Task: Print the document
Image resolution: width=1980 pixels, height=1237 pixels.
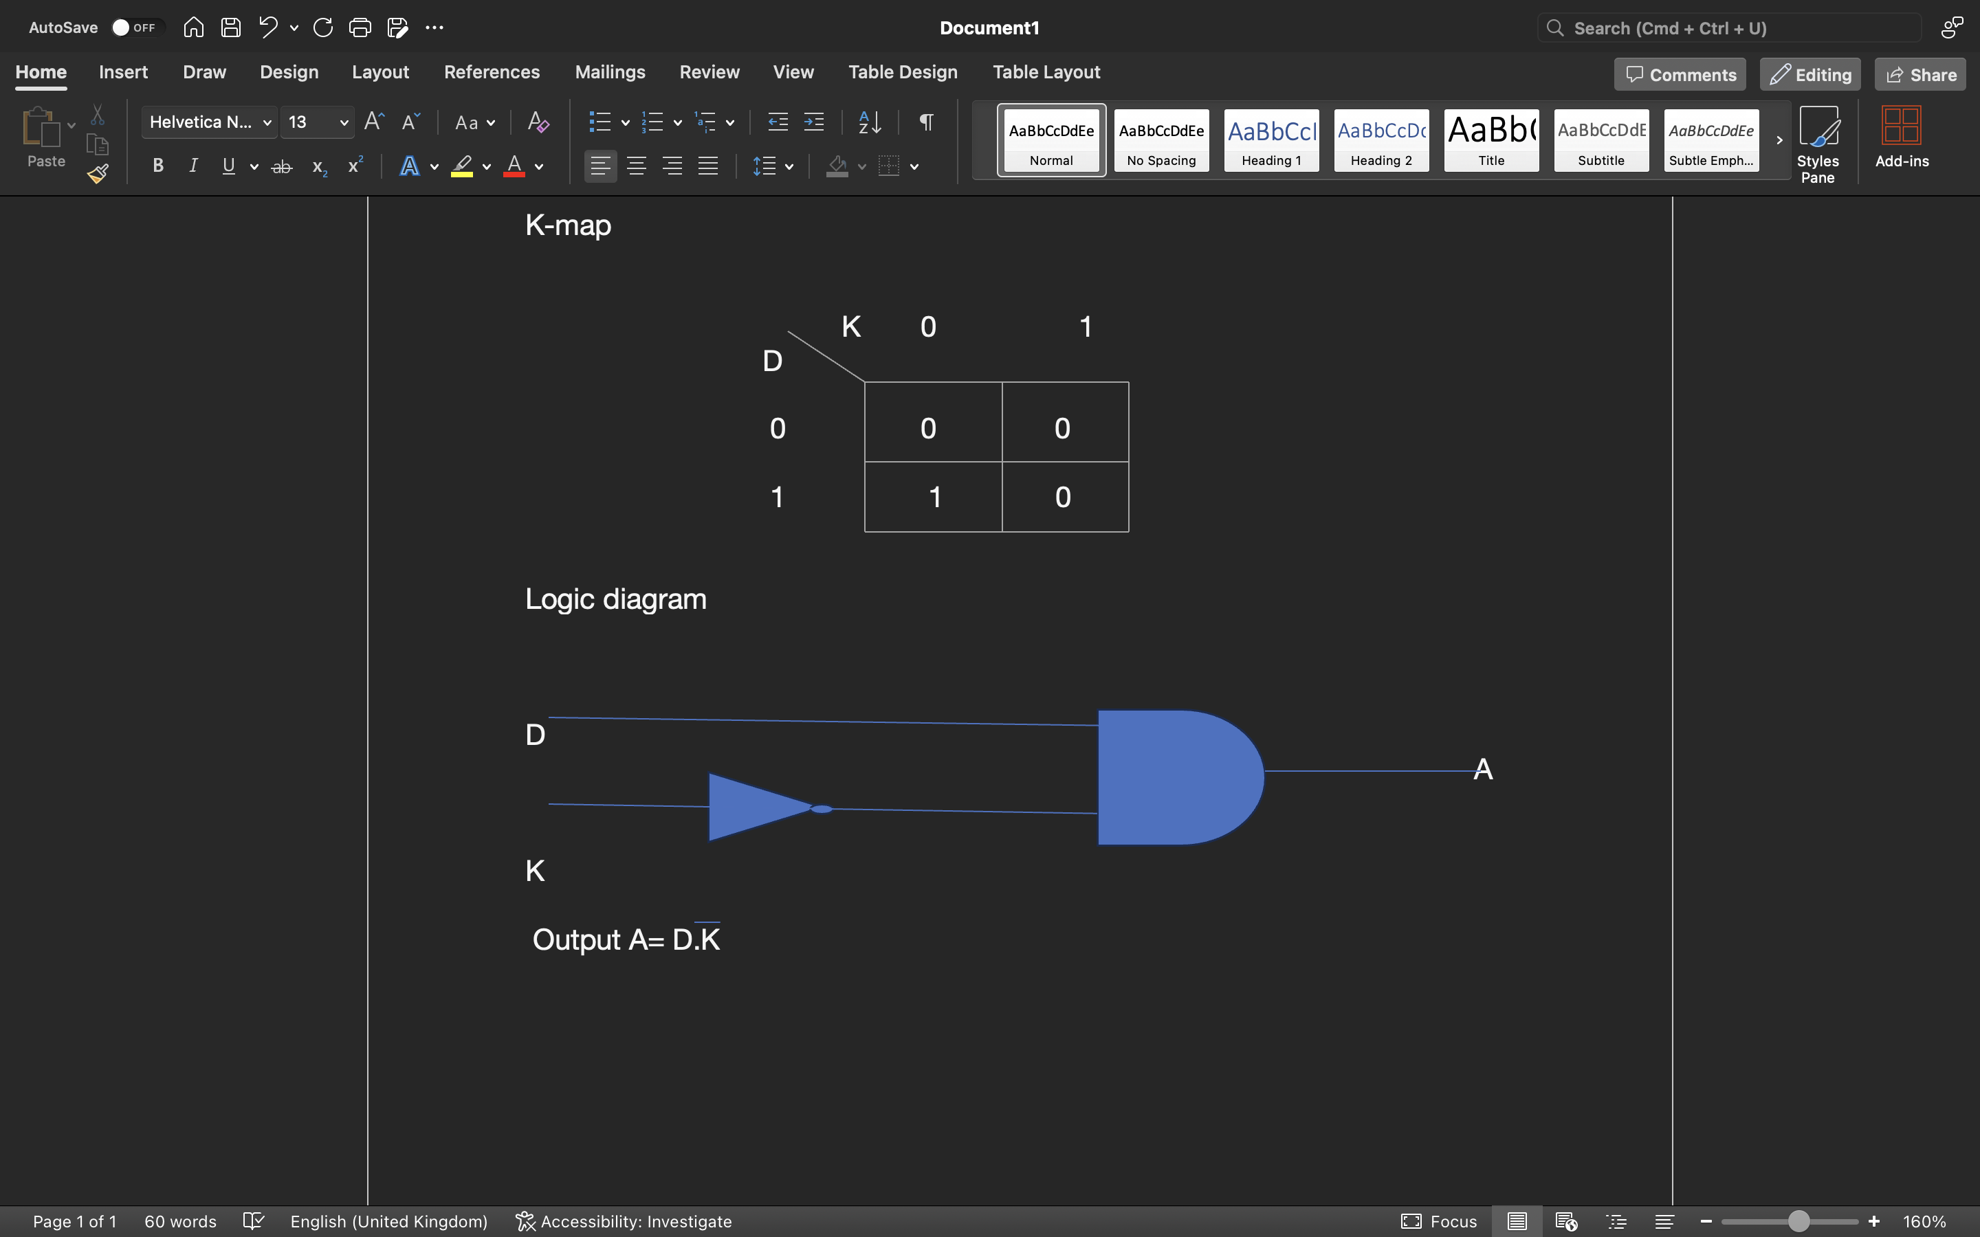Action: 360,27
